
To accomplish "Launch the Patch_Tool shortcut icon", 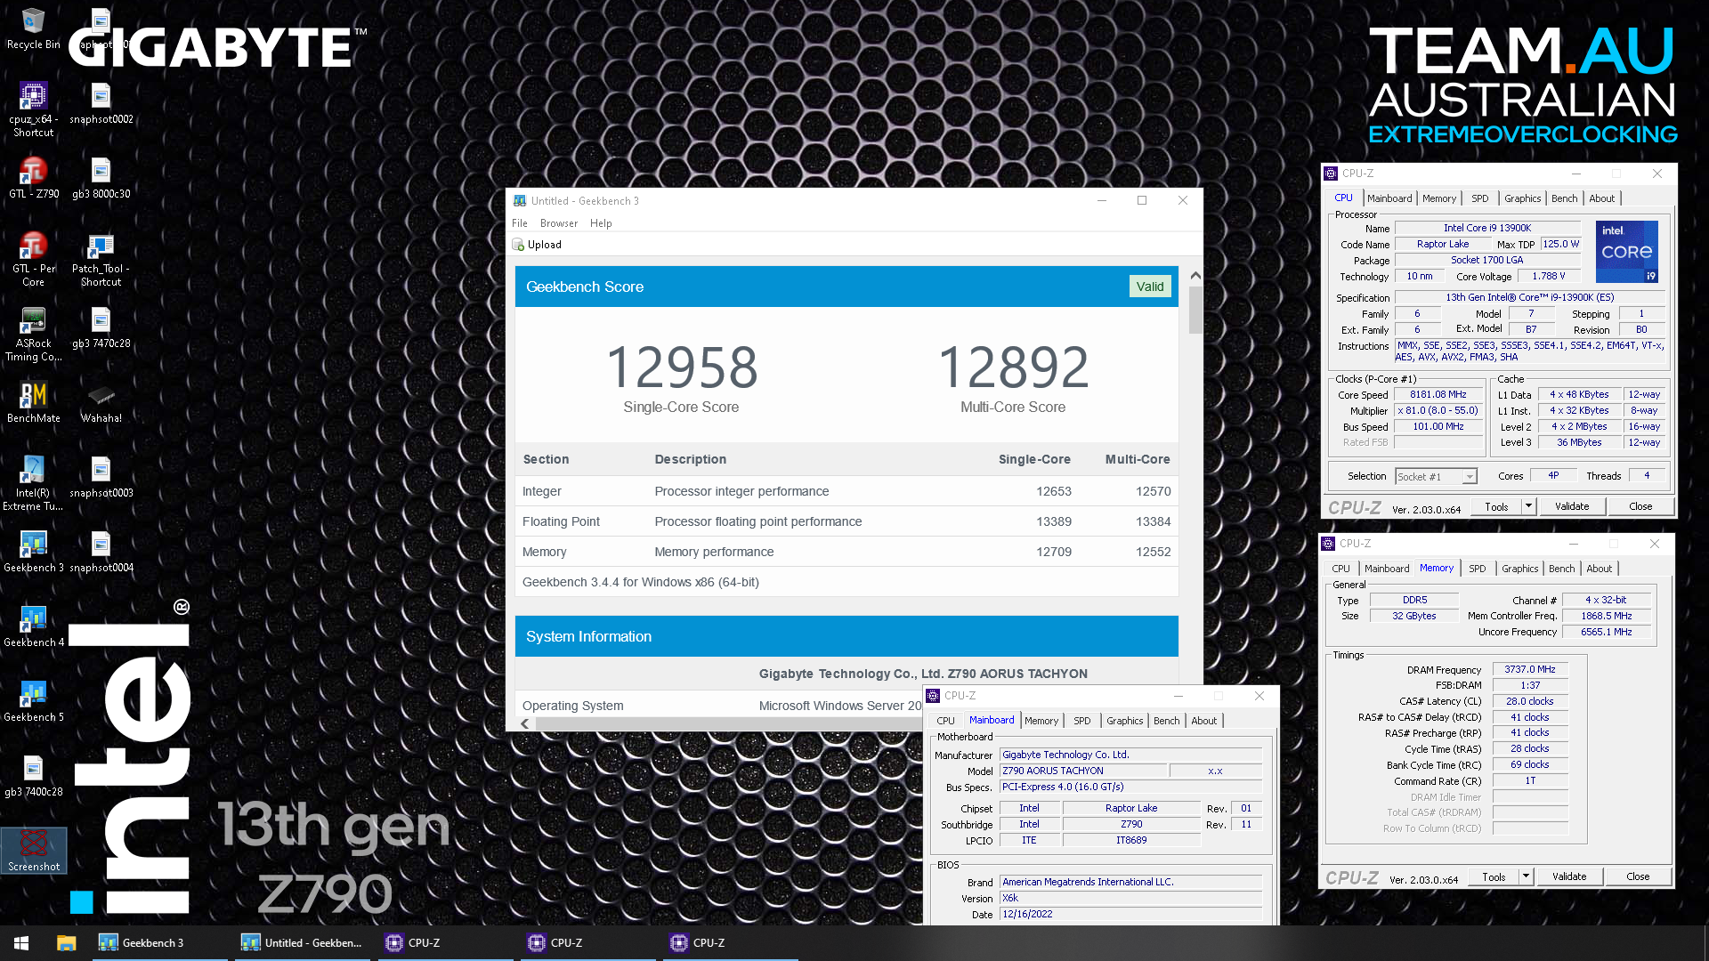I will [101, 259].
